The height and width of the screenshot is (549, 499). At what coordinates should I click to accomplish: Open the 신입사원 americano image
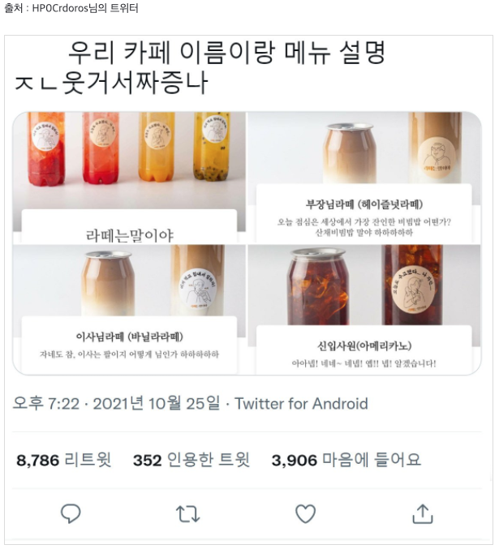tap(364, 310)
